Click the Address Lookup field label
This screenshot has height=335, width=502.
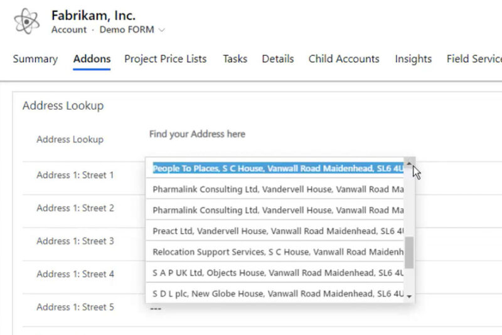[x=70, y=139]
